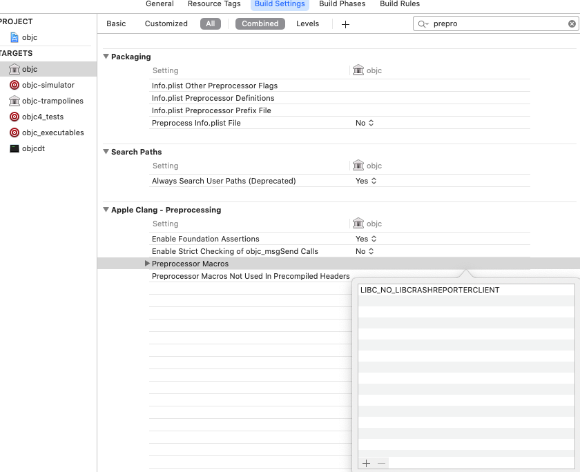Select Enable Foundation Assertions setting name
580x472 pixels.
(205, 239)
